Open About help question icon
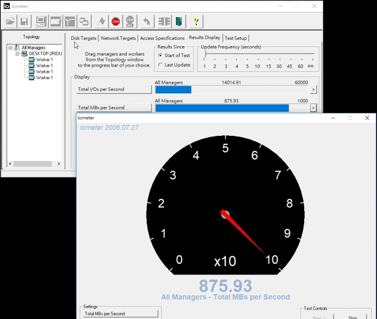377x319 pixels. (196, 22)
